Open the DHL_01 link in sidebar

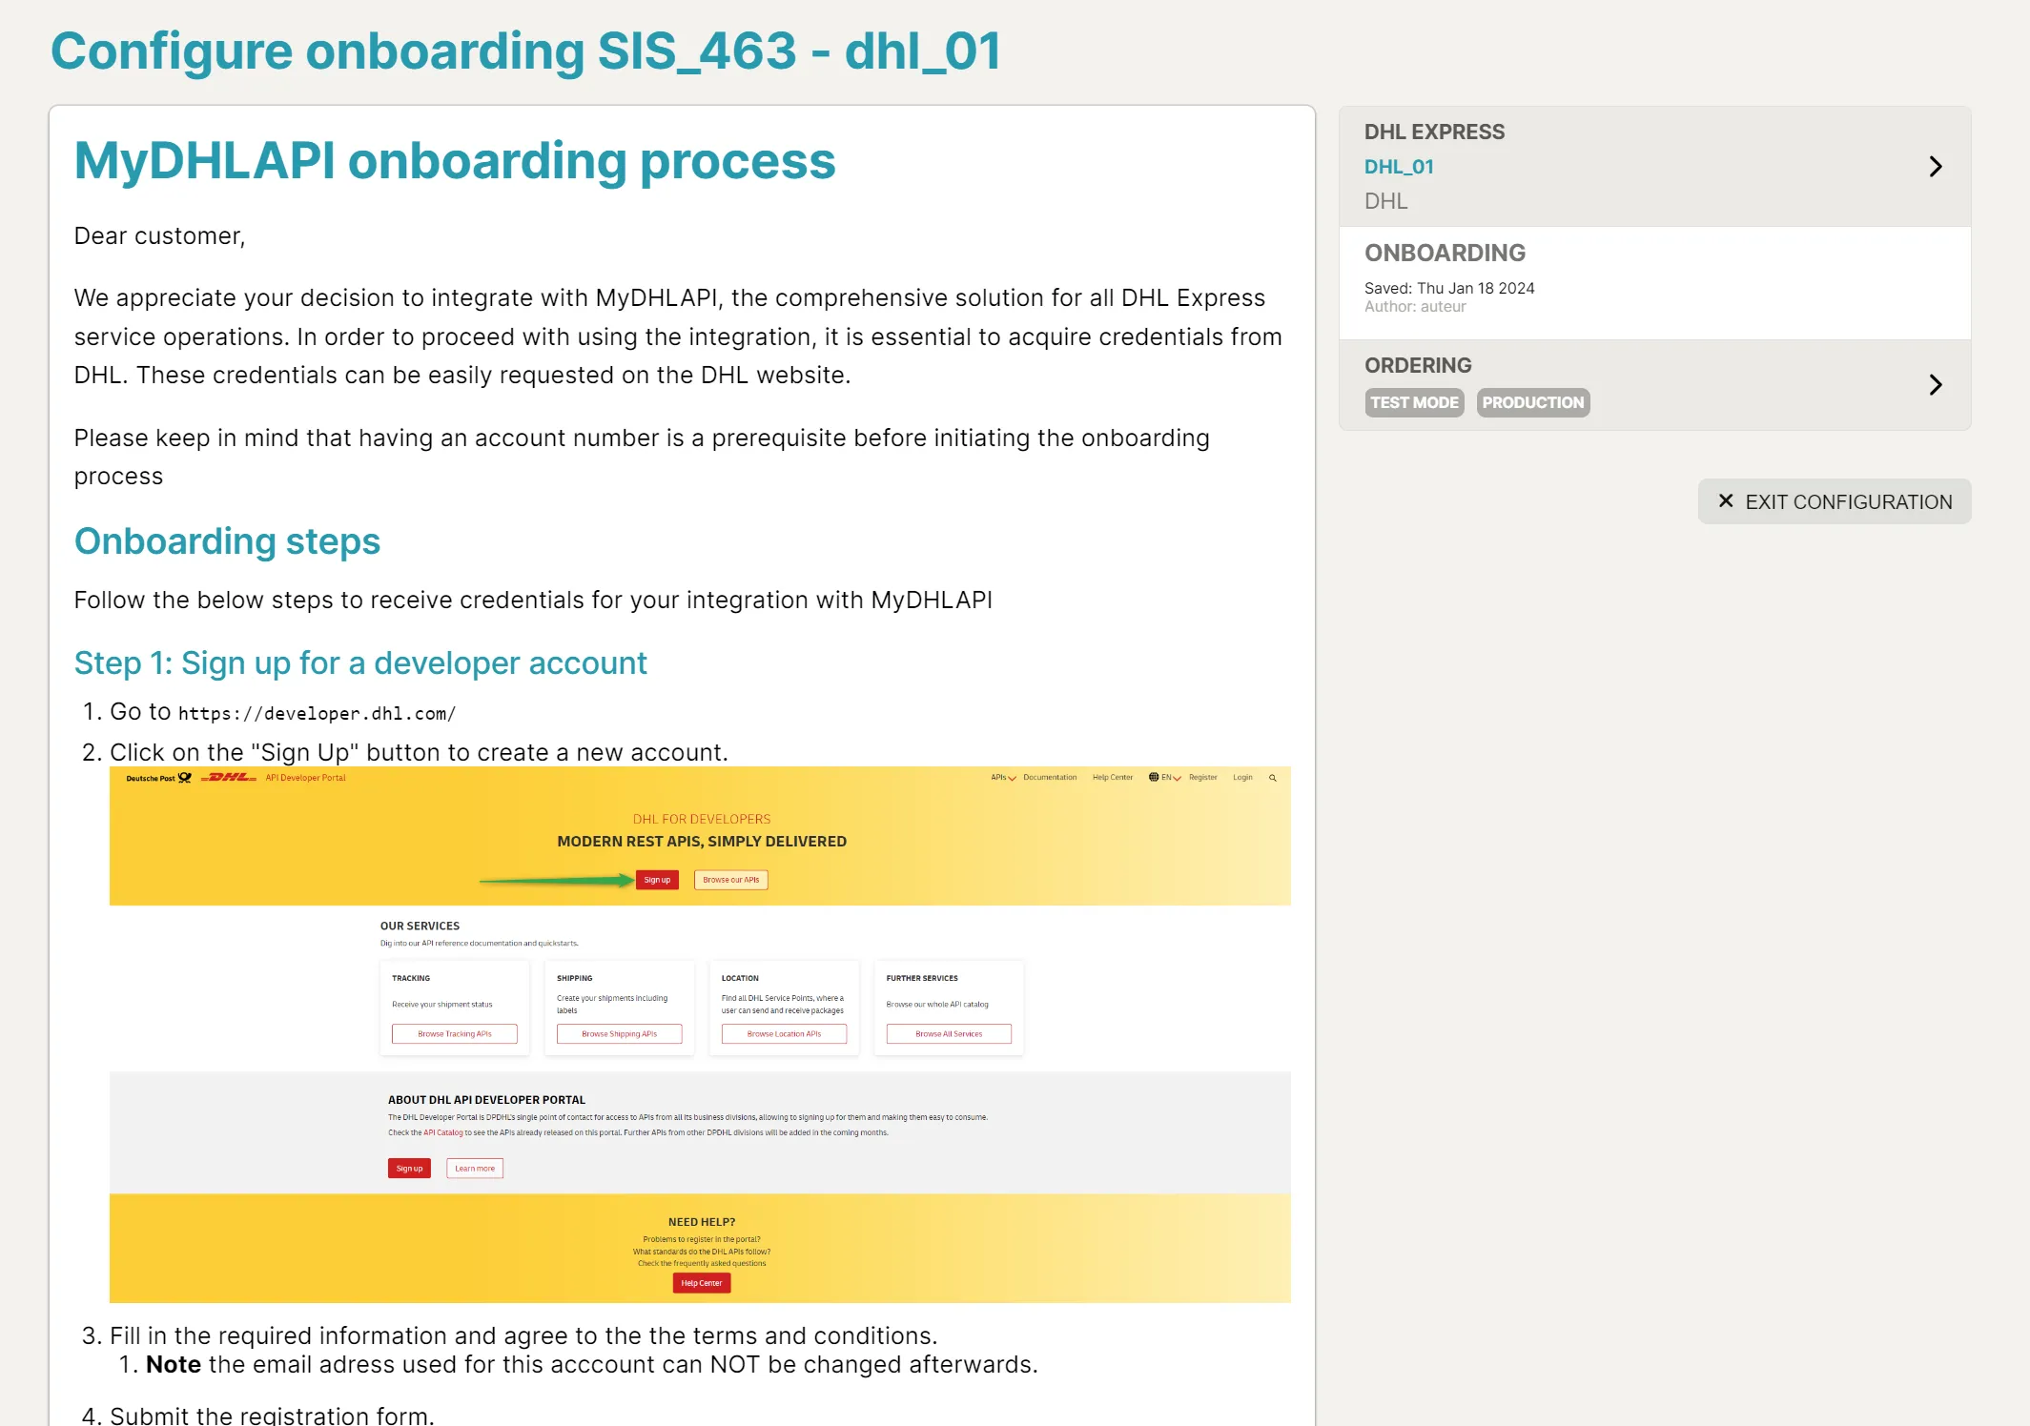click(x=1398, y=167)
